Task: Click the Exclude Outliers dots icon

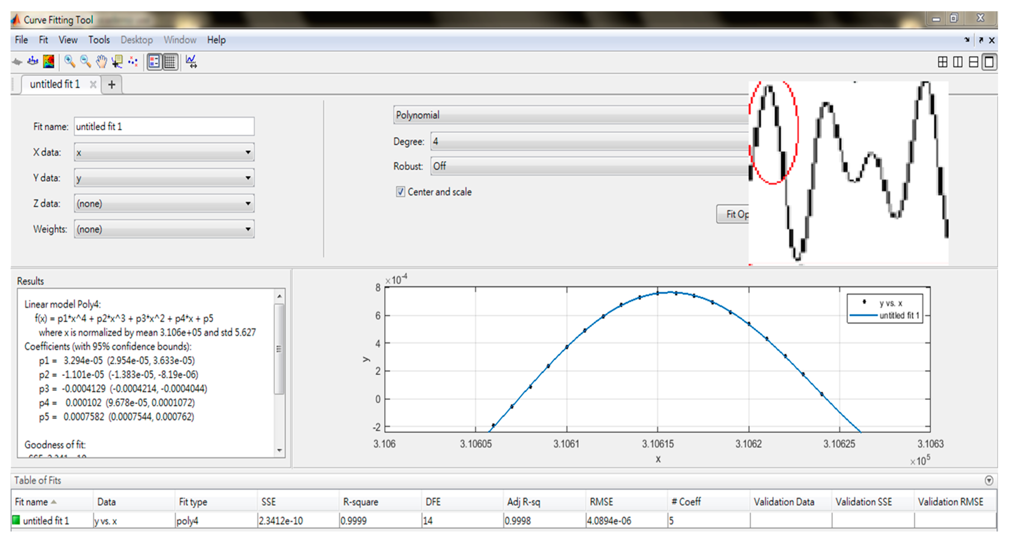Action: (133, 62)
